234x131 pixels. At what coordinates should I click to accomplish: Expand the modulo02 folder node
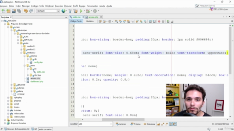[21, 49]
